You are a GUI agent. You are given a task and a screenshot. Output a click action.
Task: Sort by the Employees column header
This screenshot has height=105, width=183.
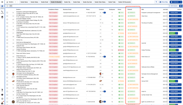click(112, 10)
